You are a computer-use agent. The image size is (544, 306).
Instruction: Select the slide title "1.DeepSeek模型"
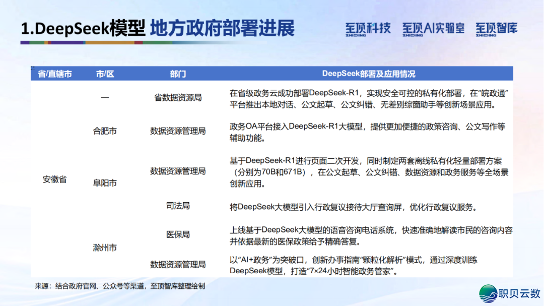point(83,28)
